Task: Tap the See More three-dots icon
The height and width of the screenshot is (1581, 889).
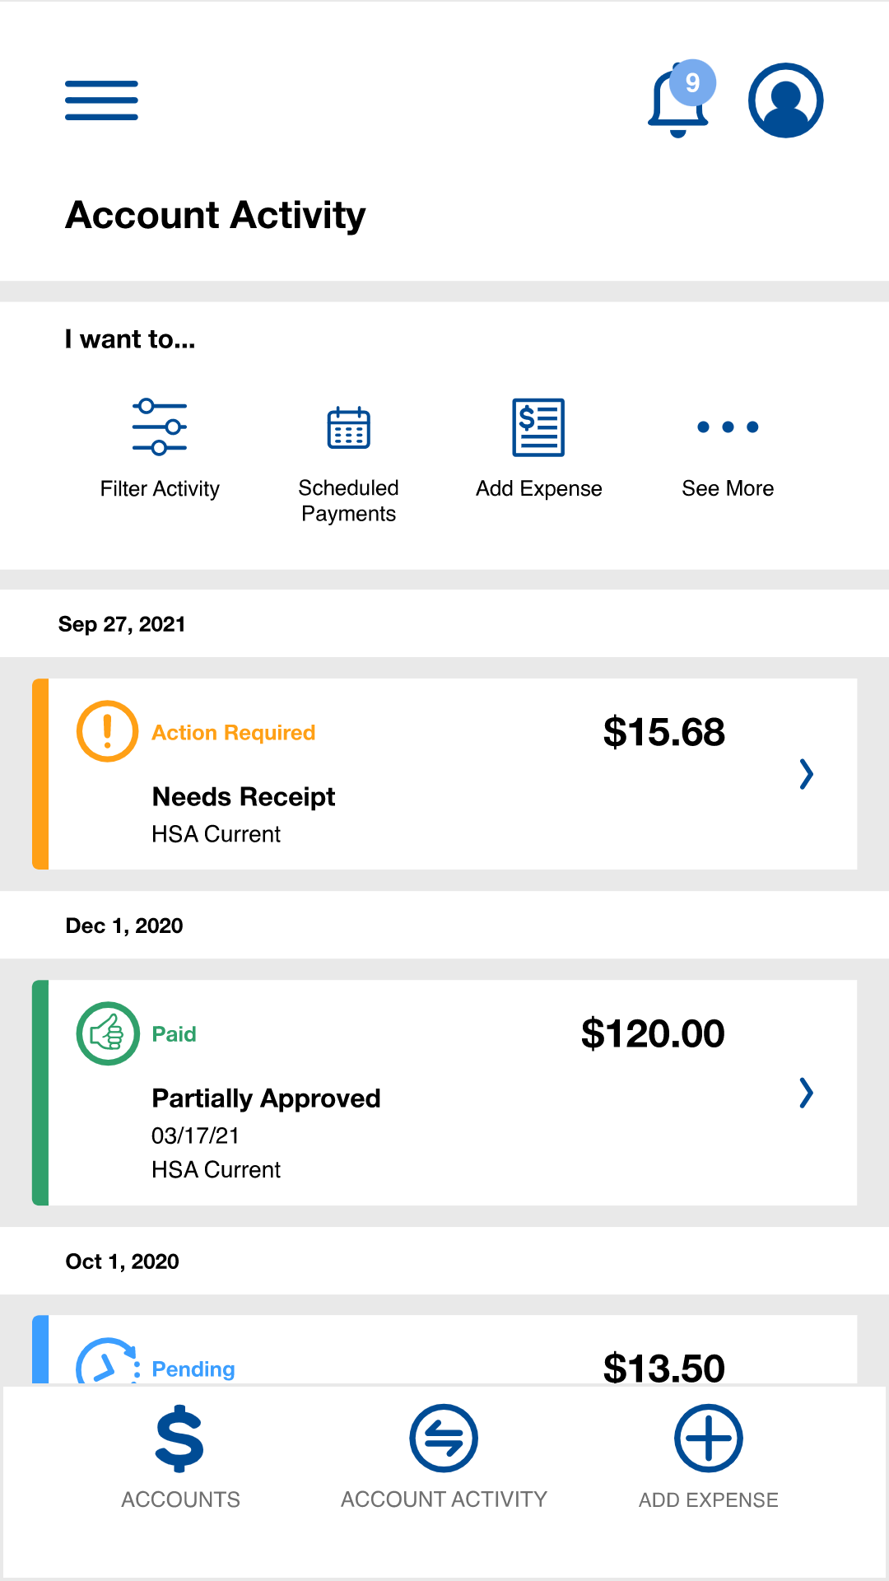Action: (728, 427)
